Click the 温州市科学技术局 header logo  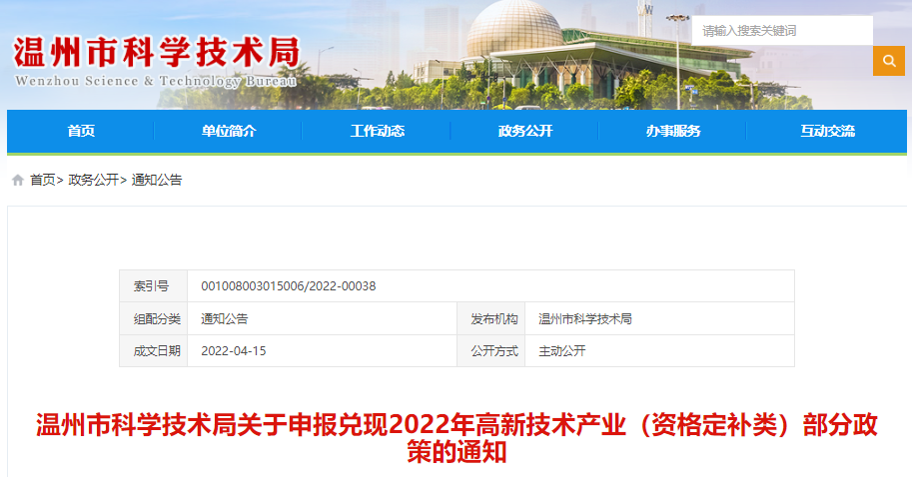pos(156,60)
